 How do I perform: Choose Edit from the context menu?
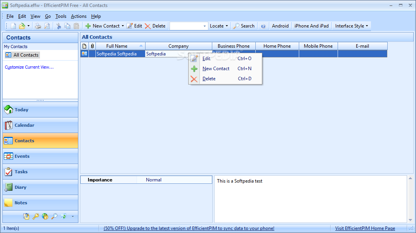[x=225, y=59]
